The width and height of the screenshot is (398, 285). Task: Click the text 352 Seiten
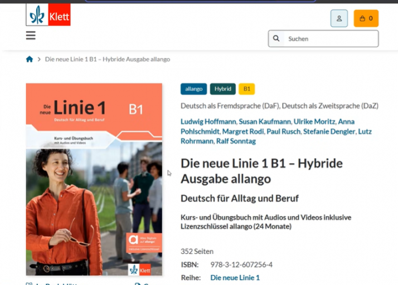(x=197, y=252)
